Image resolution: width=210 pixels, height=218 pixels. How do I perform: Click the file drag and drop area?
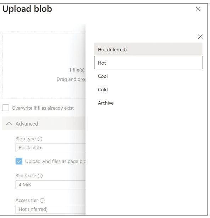point(44,65)
